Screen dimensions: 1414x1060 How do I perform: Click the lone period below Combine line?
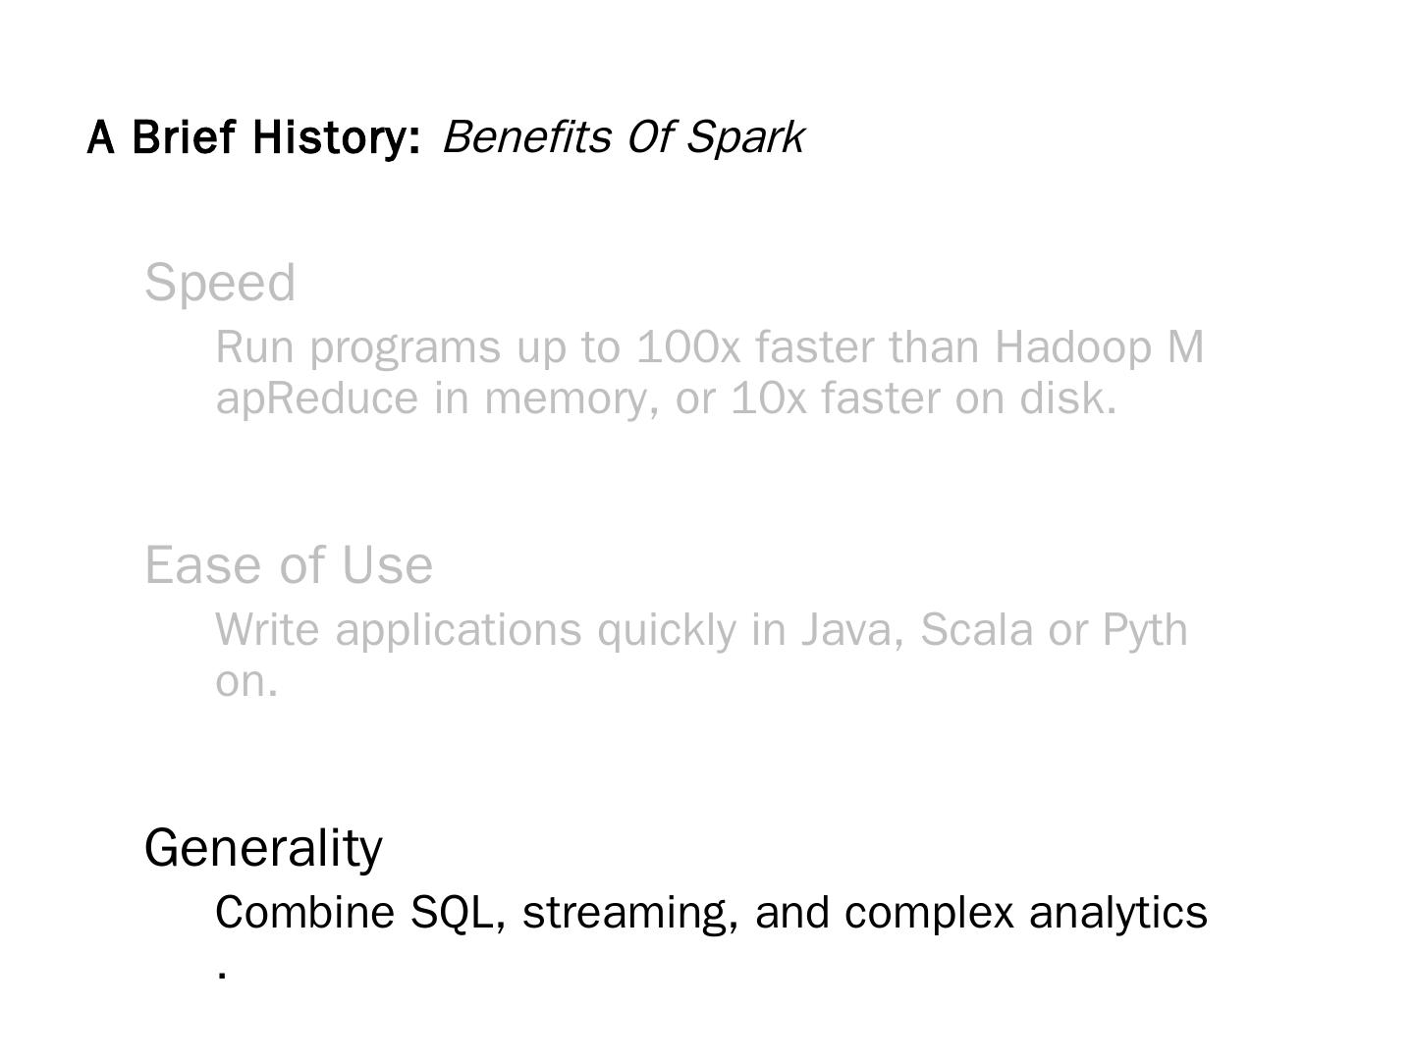click(224, 974)
